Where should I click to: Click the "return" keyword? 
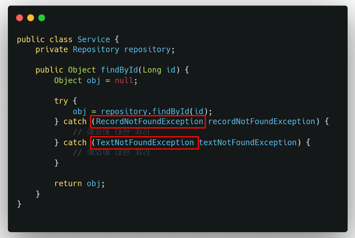68,184
